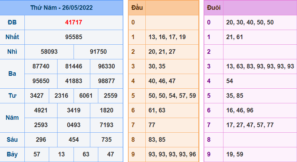Viewport: 297px width, 162px height.
Task: Click the Tư prize number 2316
Action: tap(61, 96)
